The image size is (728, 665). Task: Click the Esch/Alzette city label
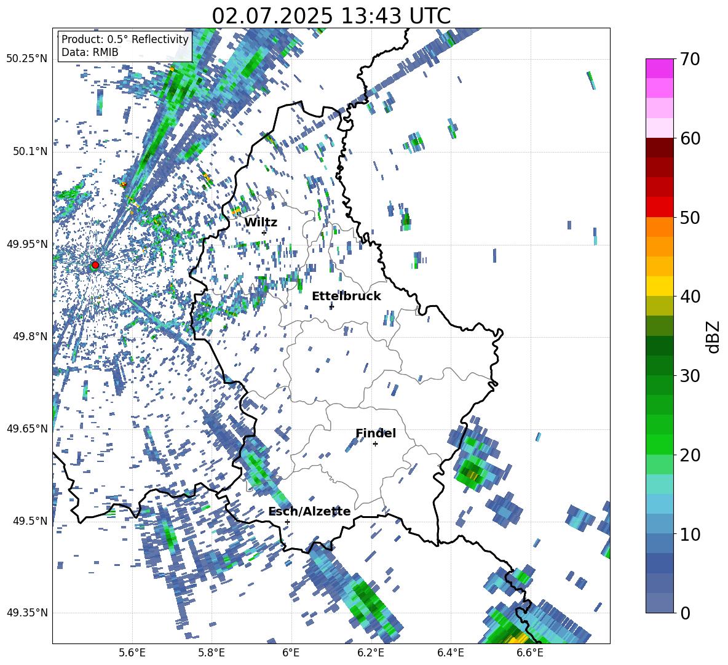(x=309, y=511)
